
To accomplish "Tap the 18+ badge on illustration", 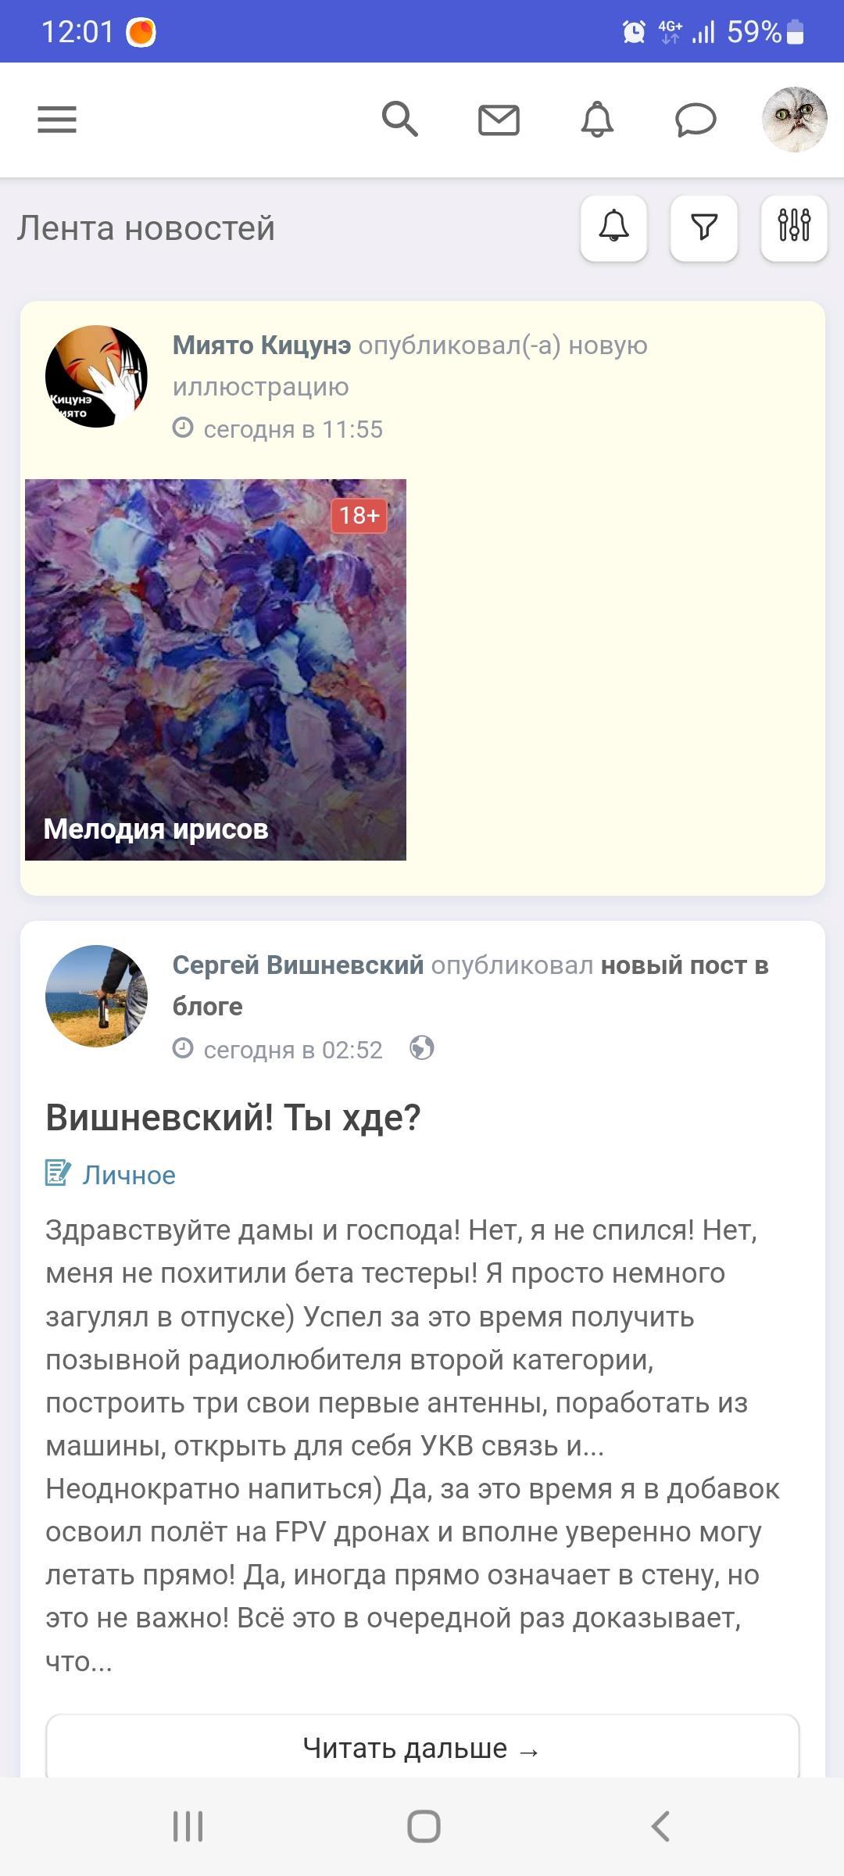I will point(359,515).
